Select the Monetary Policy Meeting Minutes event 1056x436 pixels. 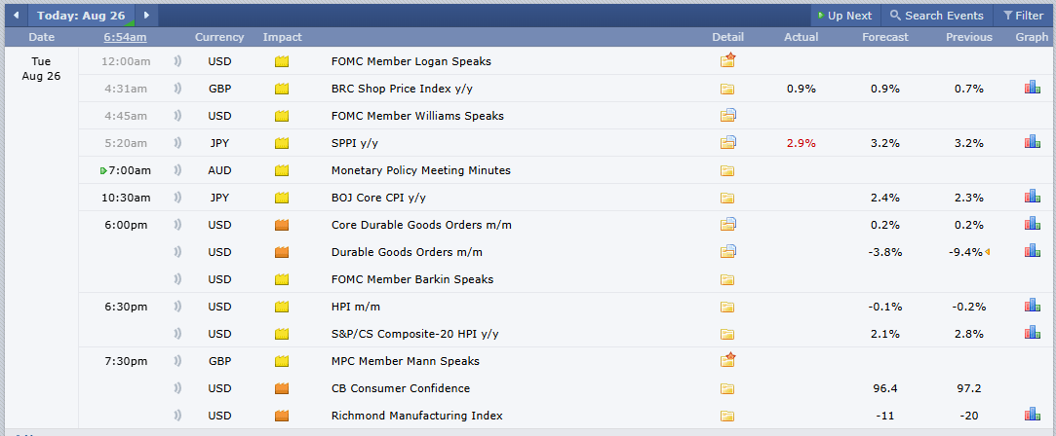pos(421,170)
